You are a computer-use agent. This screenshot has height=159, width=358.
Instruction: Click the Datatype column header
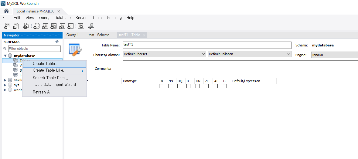pos(130,81)
